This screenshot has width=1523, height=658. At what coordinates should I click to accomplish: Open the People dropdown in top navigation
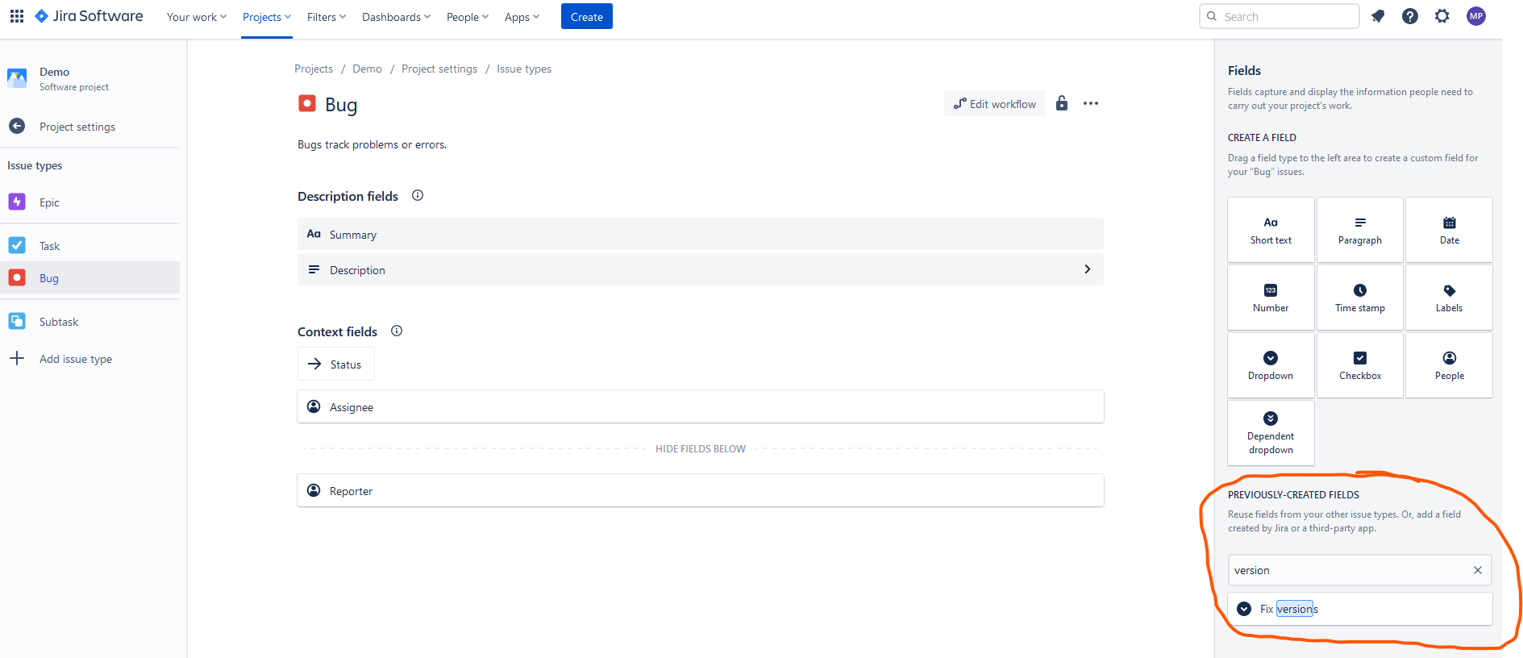(x=468, y=17)
